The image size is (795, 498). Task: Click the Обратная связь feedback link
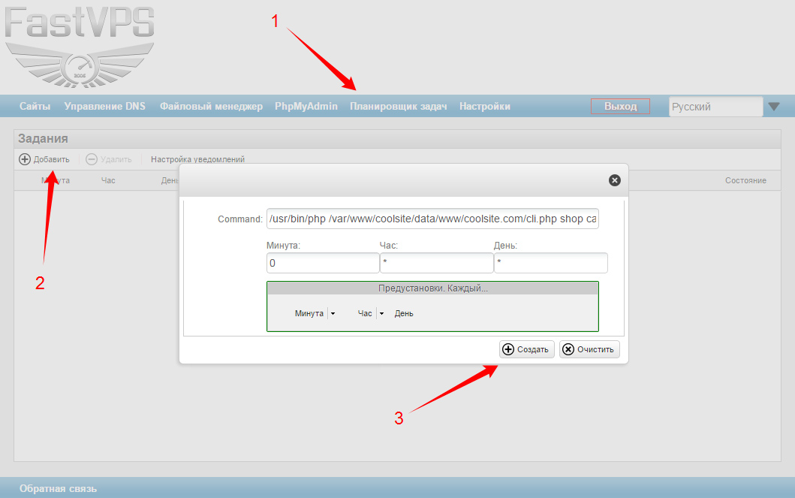tap(58, 489)
